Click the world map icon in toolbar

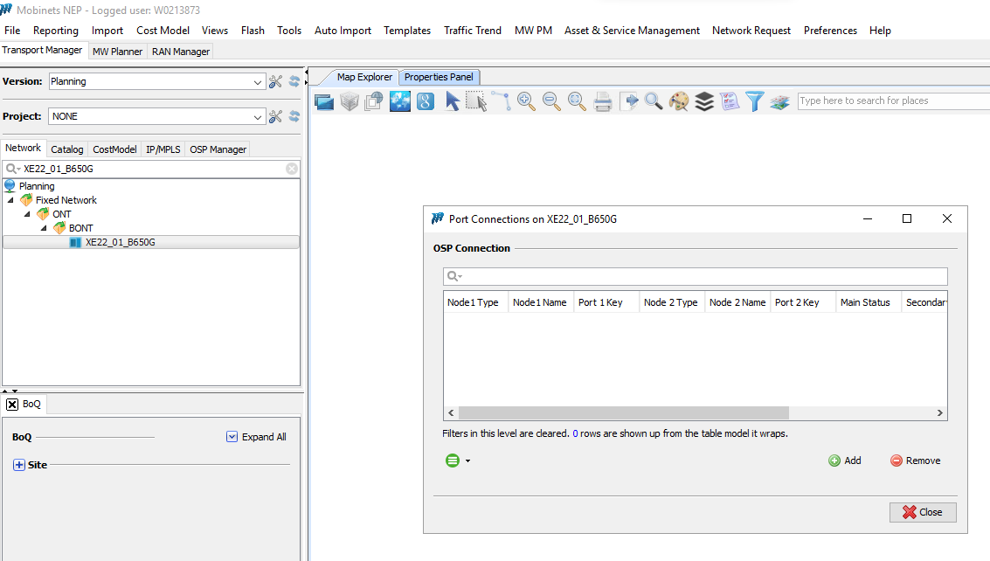[x=400, y=101]
